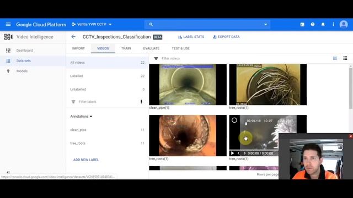Open the three-dot settings menu in header
This screenshot has width=353, height=198.
click(333, 24)
